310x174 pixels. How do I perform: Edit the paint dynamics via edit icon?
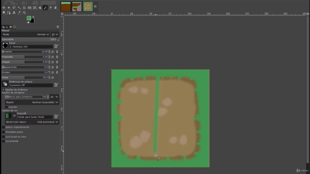click(56, 85)
